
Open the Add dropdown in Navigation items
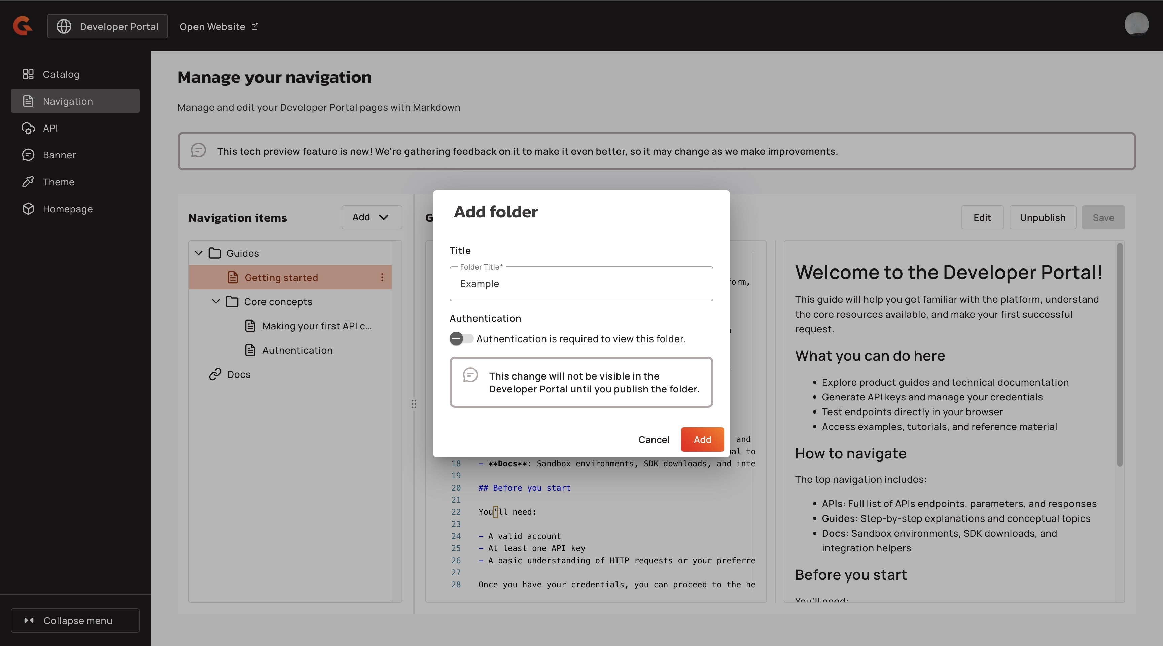(x=371, y=217)
